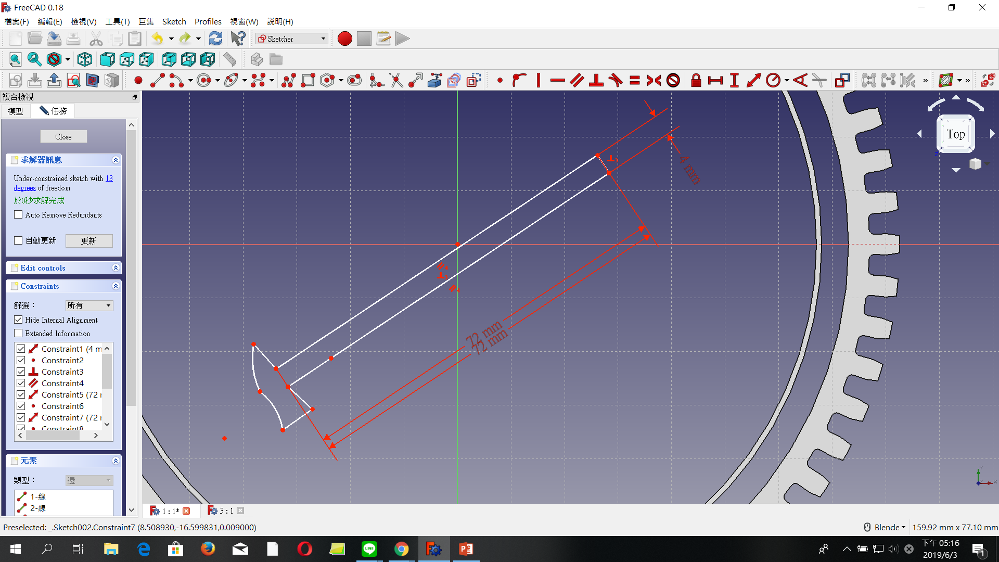Apply the lock constraint

click(x=696, y=80)
